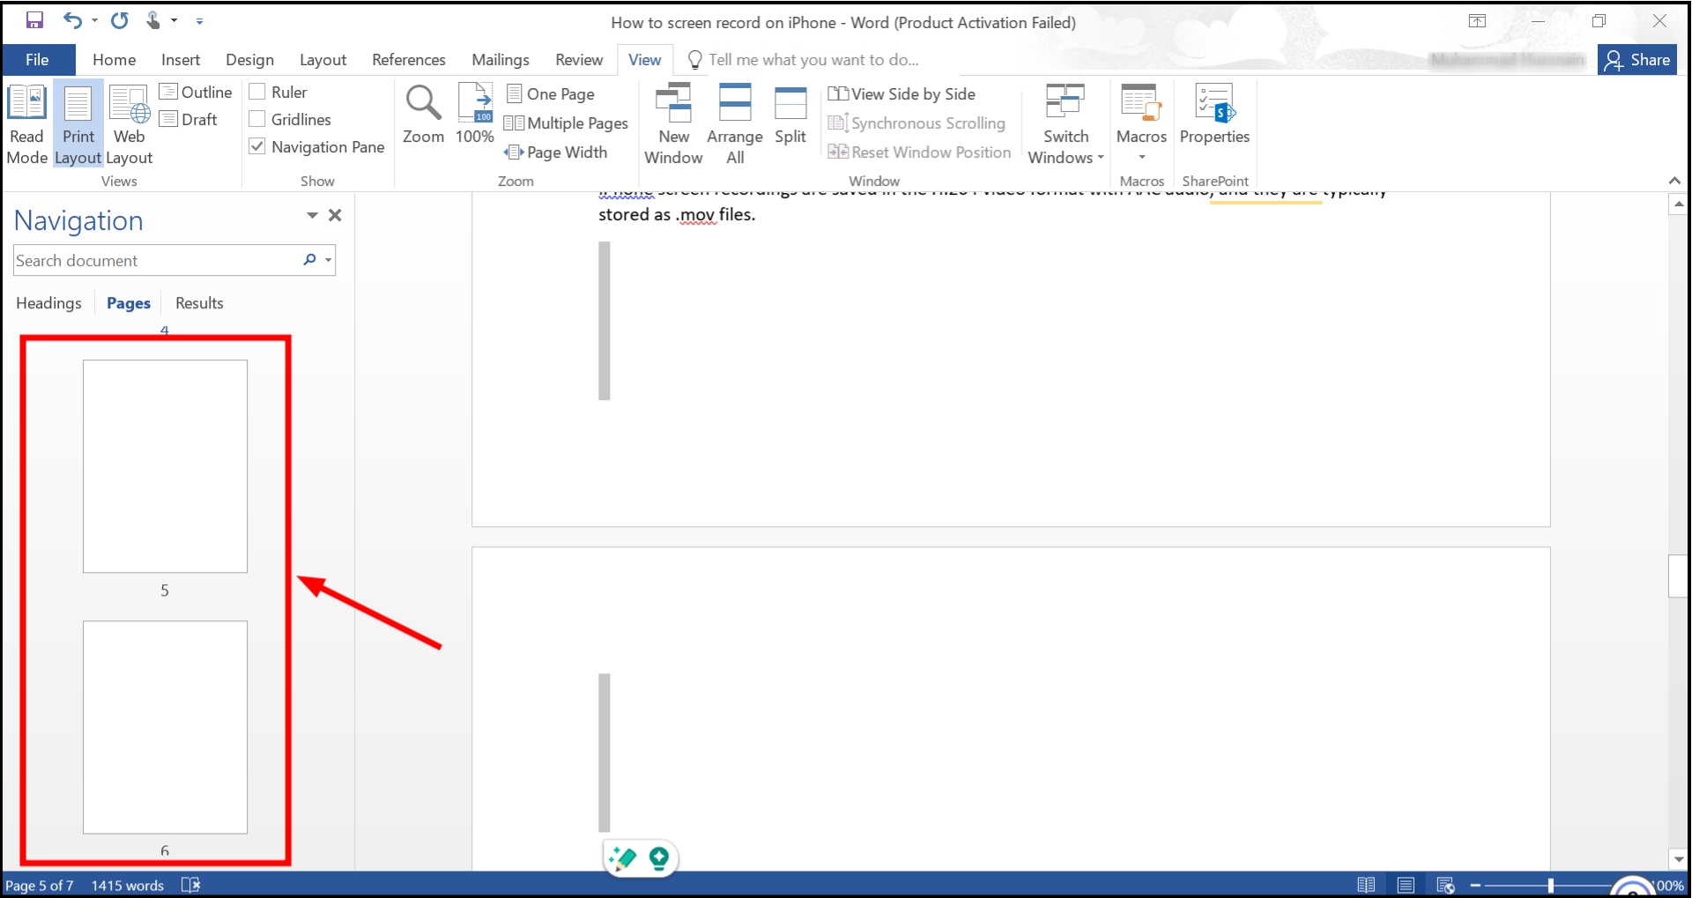Show the Headings tab in Navigation
1692x898 pixels.
click(48, 302)
